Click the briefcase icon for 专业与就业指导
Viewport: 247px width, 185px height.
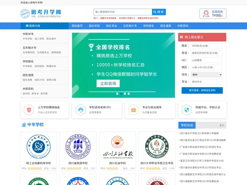tap(133, 110)
